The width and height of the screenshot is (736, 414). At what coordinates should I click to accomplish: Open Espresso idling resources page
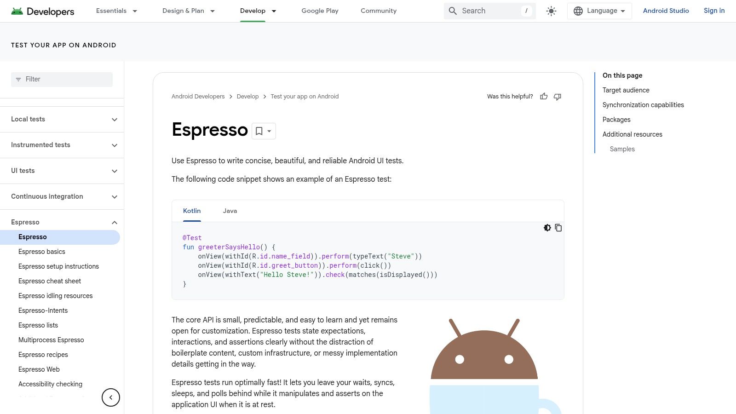point(56,296)
